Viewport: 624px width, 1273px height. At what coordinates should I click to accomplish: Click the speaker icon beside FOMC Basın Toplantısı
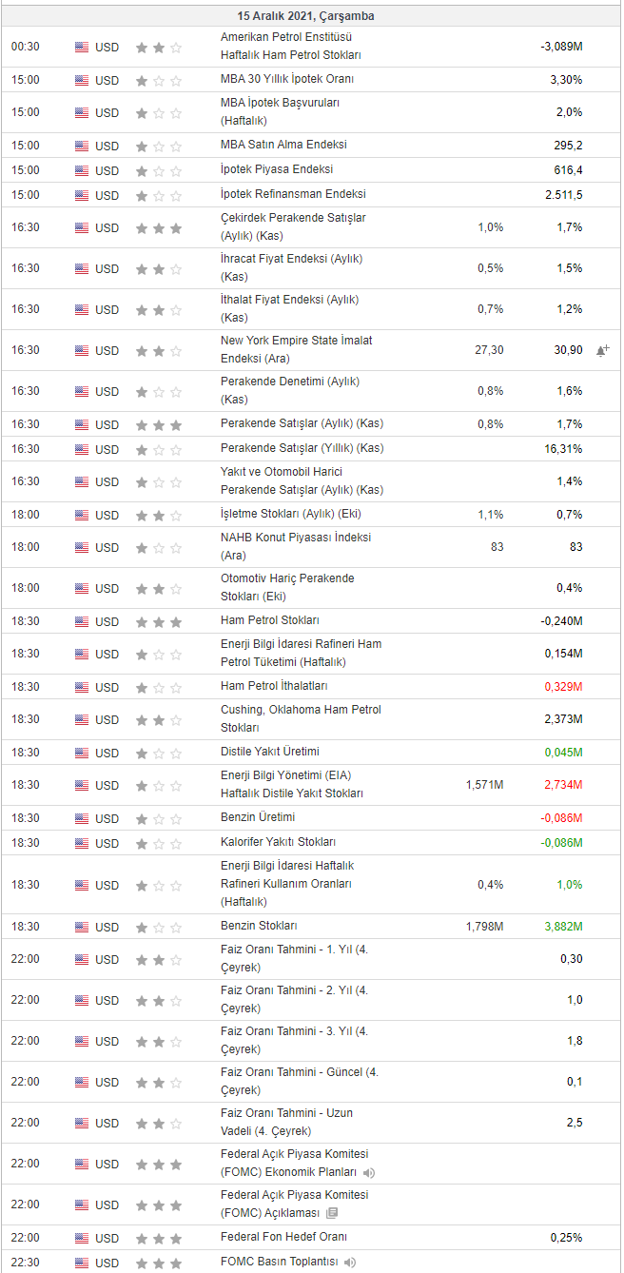tap(350, 1263)
